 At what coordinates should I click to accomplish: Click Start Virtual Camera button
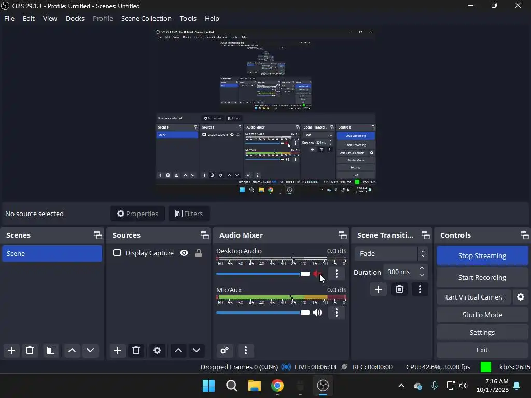(473, 297)
